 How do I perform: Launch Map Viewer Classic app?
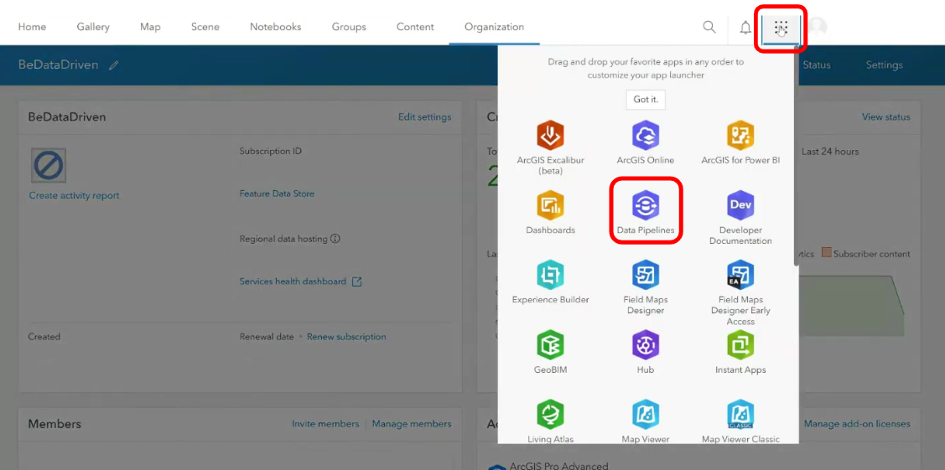coord(740,422)
